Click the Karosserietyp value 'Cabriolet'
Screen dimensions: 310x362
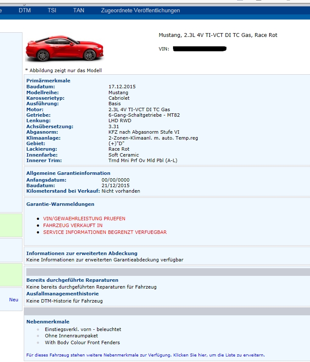[119, 98]
